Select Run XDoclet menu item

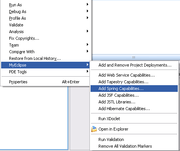134,119
